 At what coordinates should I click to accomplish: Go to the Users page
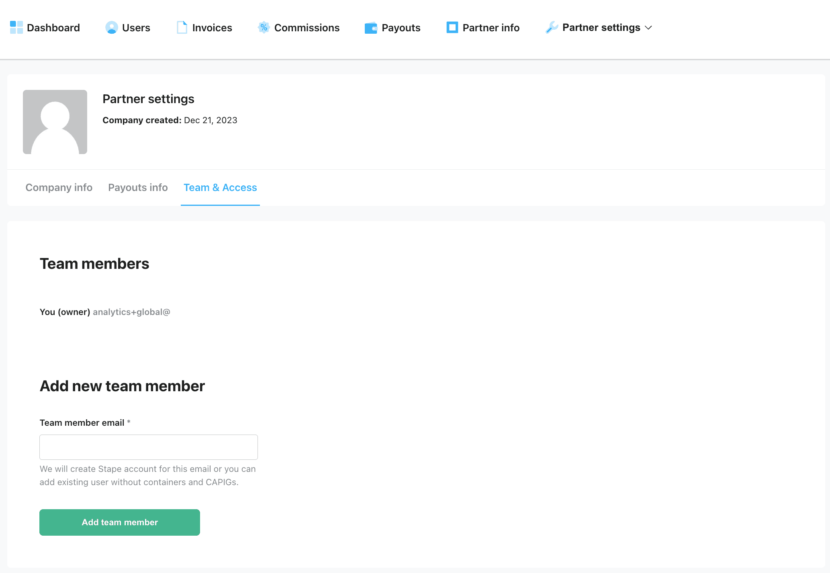tap(128, 28)
